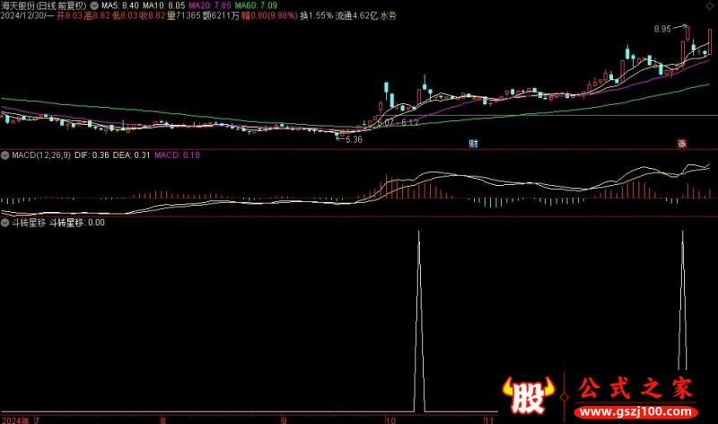The height and width of the screenshot is (424, 718).
Task: Expand the MACD indicator dropdown arrow
Action: (4, 155)
